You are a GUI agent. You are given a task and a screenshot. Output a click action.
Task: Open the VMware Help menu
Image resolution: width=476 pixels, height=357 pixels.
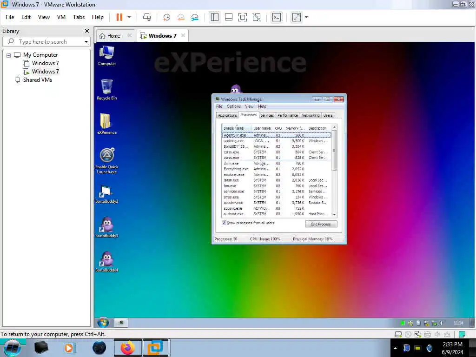[x=98, y=17]
